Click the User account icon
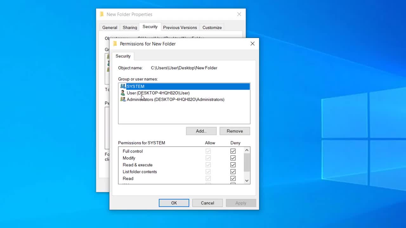 (x=123, y=93)
